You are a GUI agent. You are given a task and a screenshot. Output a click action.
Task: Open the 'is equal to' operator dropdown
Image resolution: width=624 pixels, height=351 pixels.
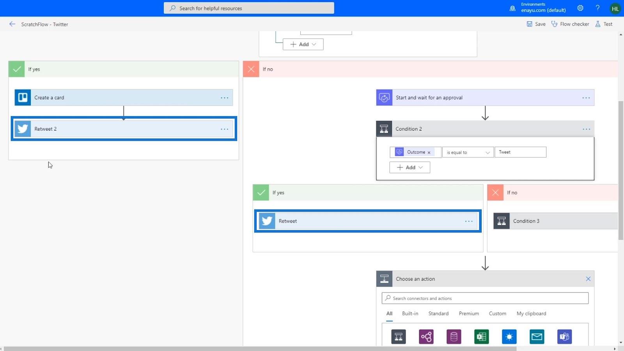pos(468,152)
